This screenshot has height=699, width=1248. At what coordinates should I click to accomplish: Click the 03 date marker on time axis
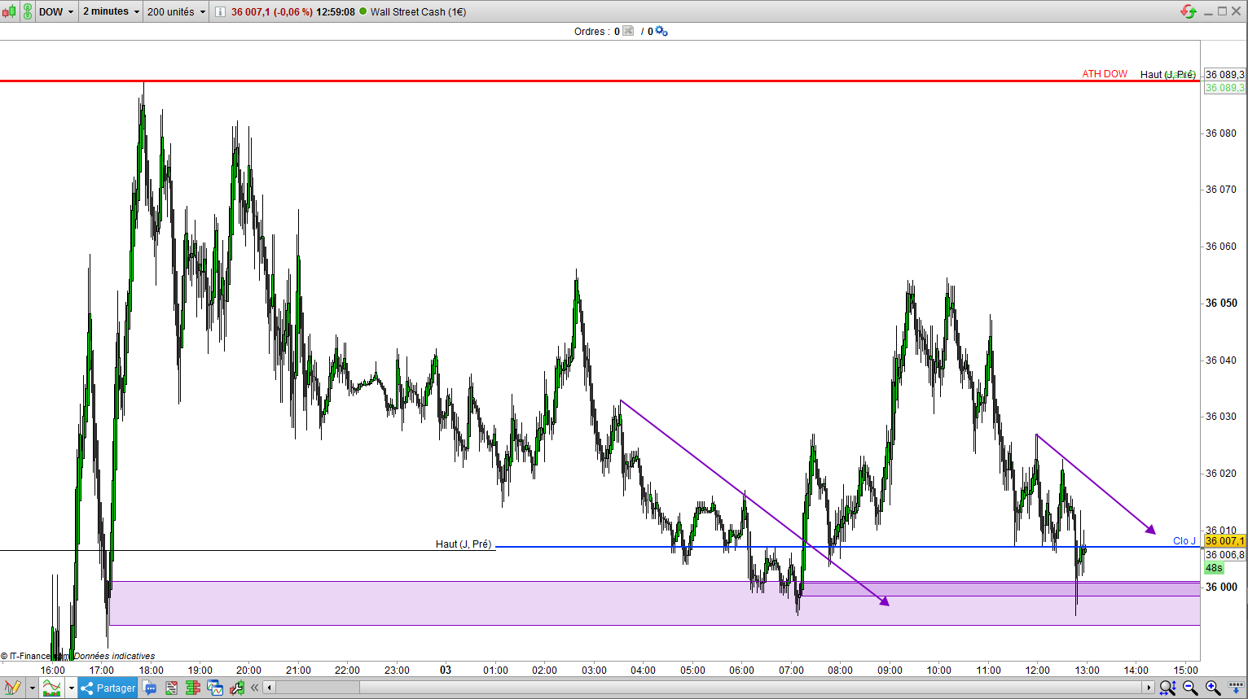(x=446, y=670)
